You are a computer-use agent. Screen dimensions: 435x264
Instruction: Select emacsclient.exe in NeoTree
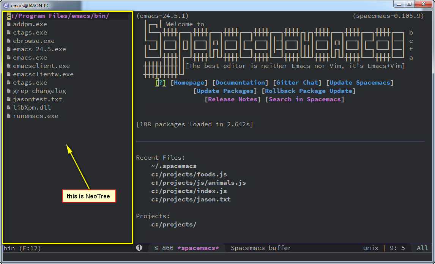(41, 66)
